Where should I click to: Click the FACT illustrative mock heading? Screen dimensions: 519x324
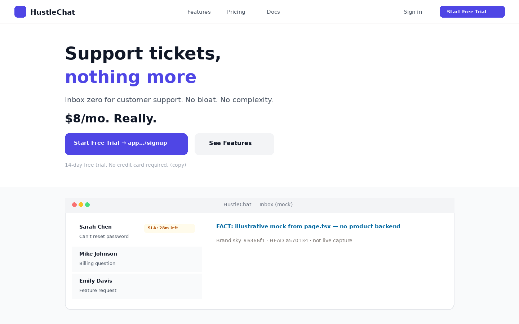click(x=308, y=226)
